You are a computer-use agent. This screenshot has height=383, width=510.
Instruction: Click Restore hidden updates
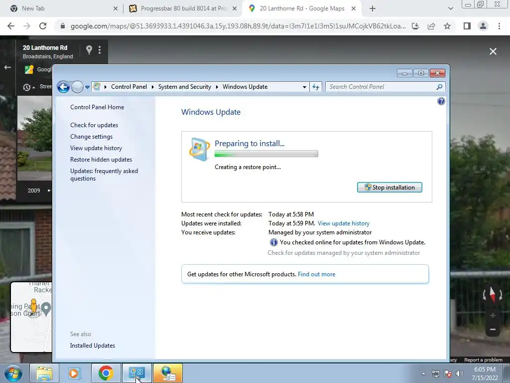click(x=101, y=160)
